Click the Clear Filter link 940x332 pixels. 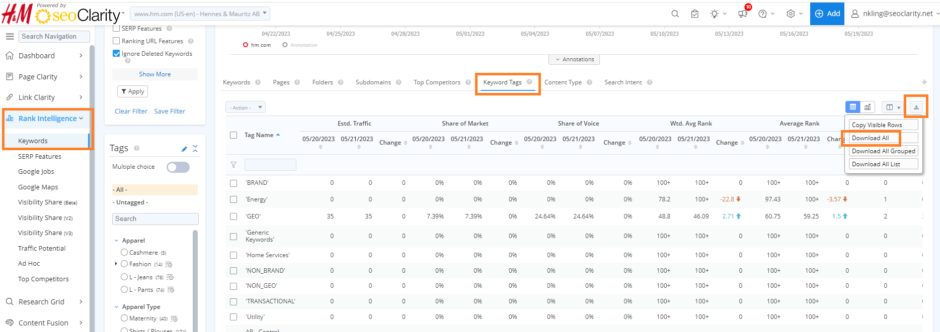(x=131, y=111)
